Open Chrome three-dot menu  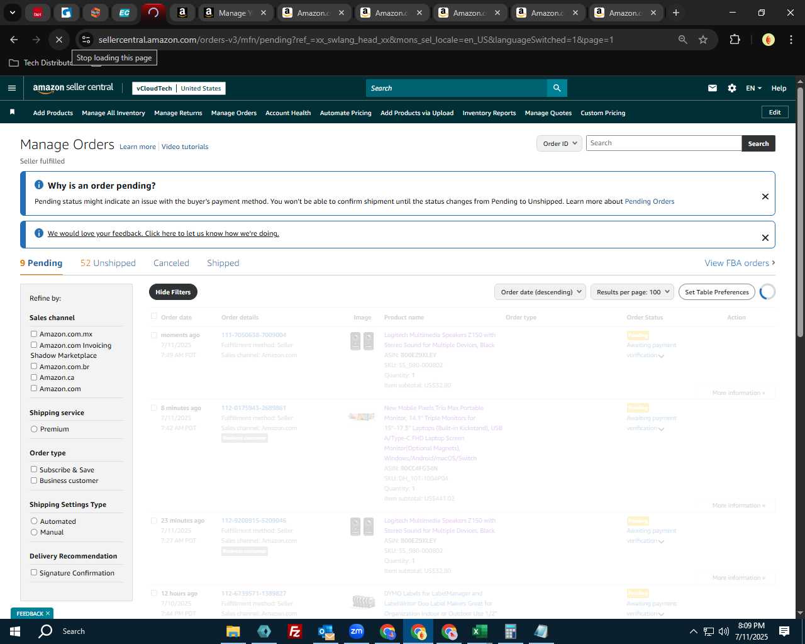pyautogui.click(x=790, y=40)
